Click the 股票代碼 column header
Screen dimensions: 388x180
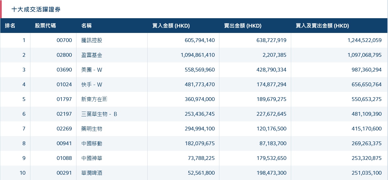tap(45, 26)
